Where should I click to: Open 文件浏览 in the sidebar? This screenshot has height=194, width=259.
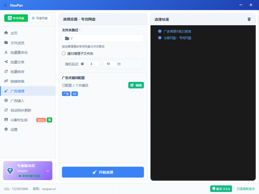(17, 43)
